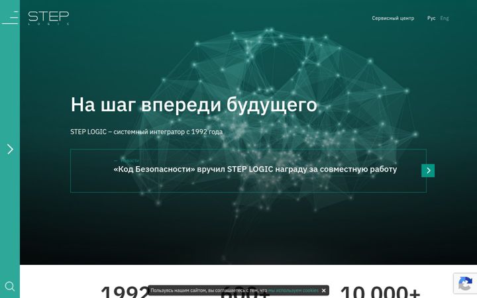Image resolution: width=477 pixels, height=298 pixels.
Task: Close the cookies notification banner
Action: 323,291
